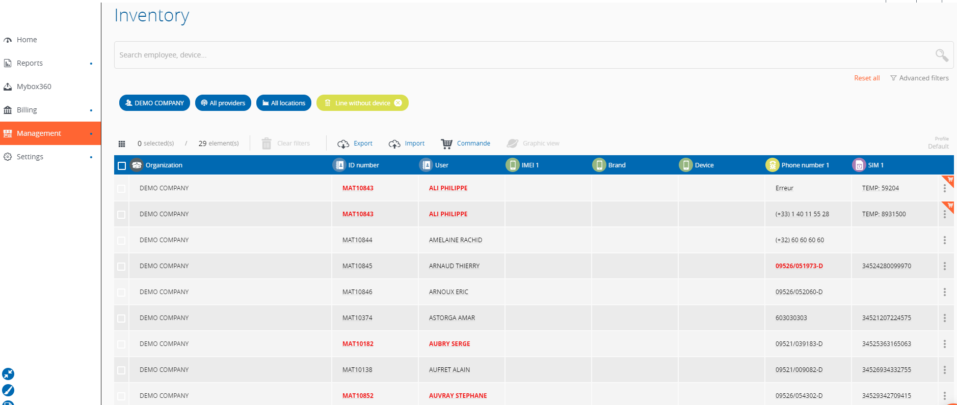Open the All providers filter dropdown
The height and width of the screenshot is (405, 957).
223,103
